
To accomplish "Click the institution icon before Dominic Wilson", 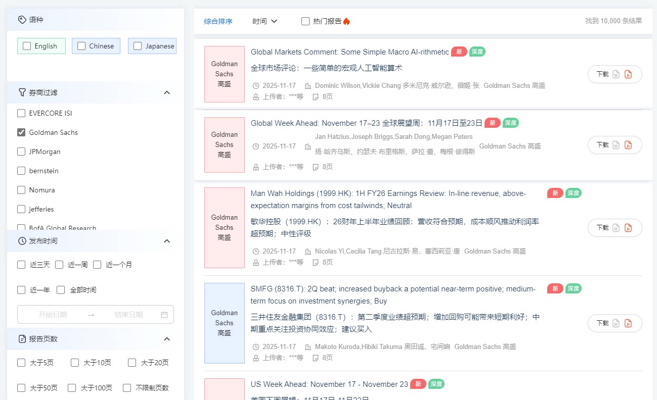I will 308,86.
